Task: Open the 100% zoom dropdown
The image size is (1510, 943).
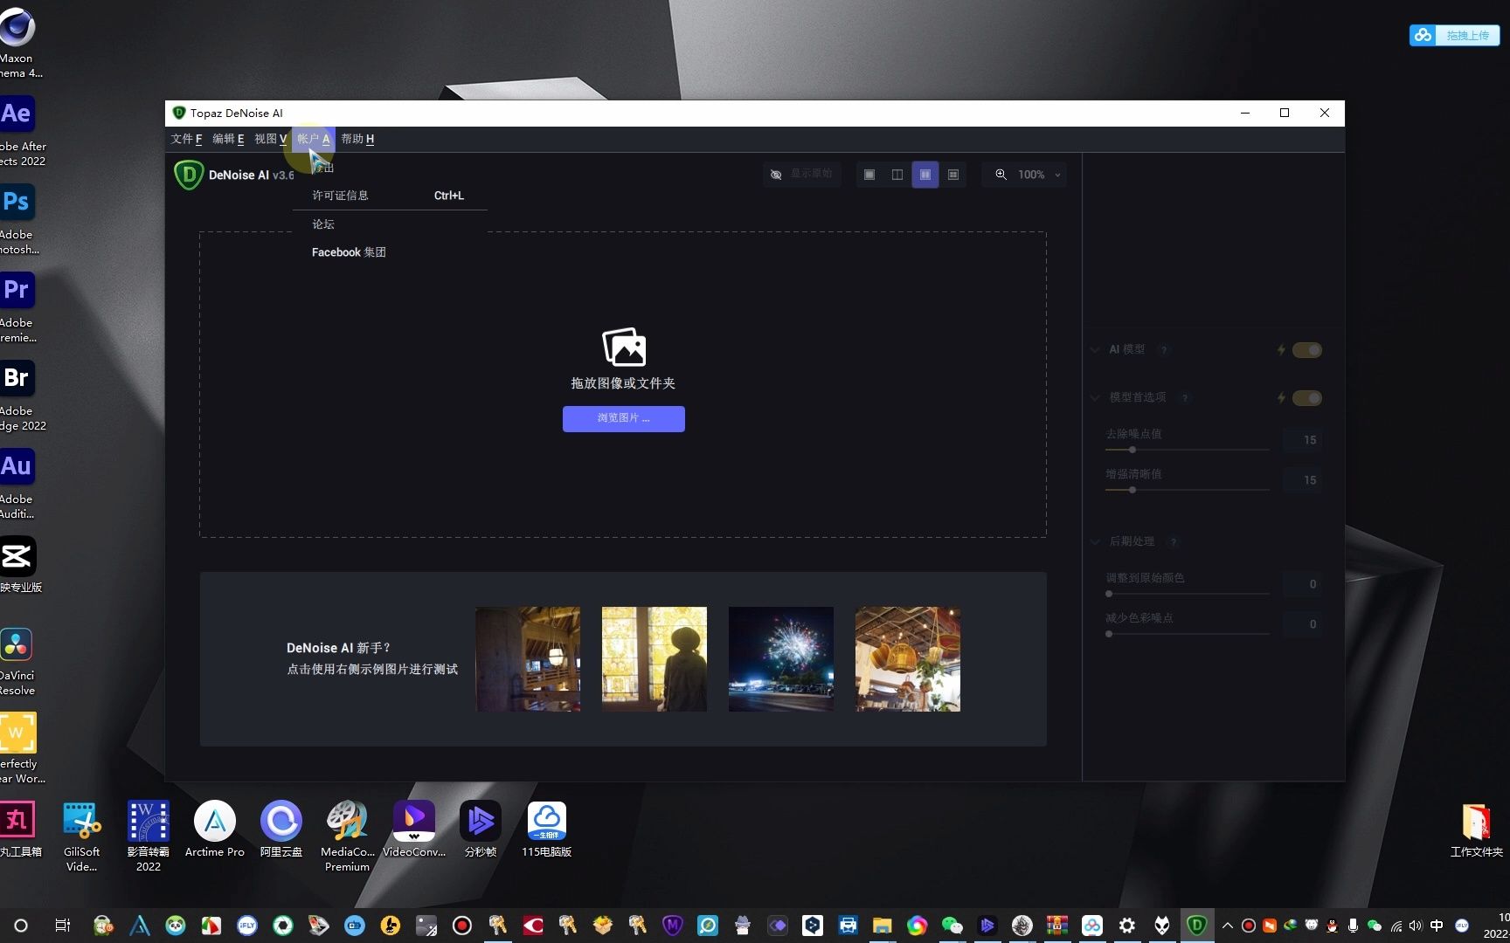Action: (x=1039, y=175)
